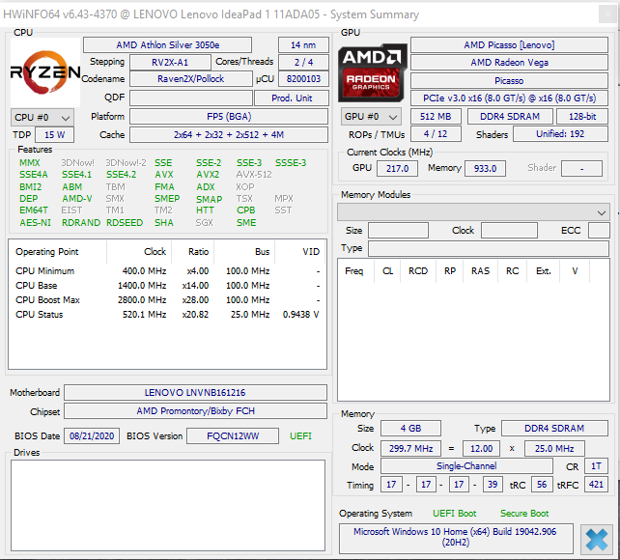
Task: Click the blue X close icon
Action: [597, 539]
